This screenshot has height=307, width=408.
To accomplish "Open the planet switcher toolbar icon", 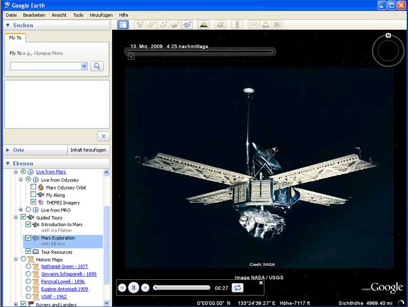I will [220, 25].
